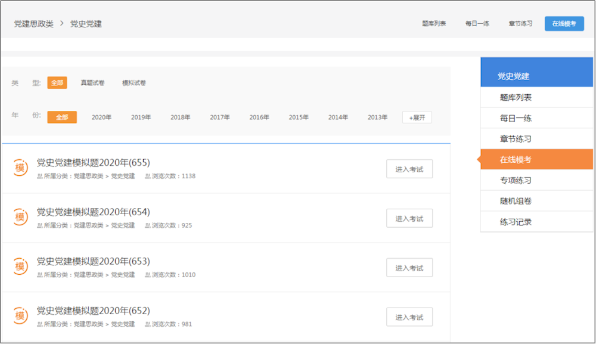Filter exams by year 2017年
The height and width of the screenshot is (344, 596).
click(x=220, y=117)
